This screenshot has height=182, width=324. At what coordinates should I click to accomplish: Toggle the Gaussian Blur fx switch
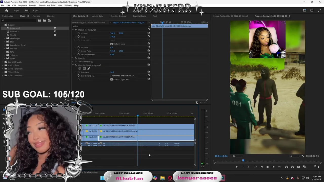[76, 65]
